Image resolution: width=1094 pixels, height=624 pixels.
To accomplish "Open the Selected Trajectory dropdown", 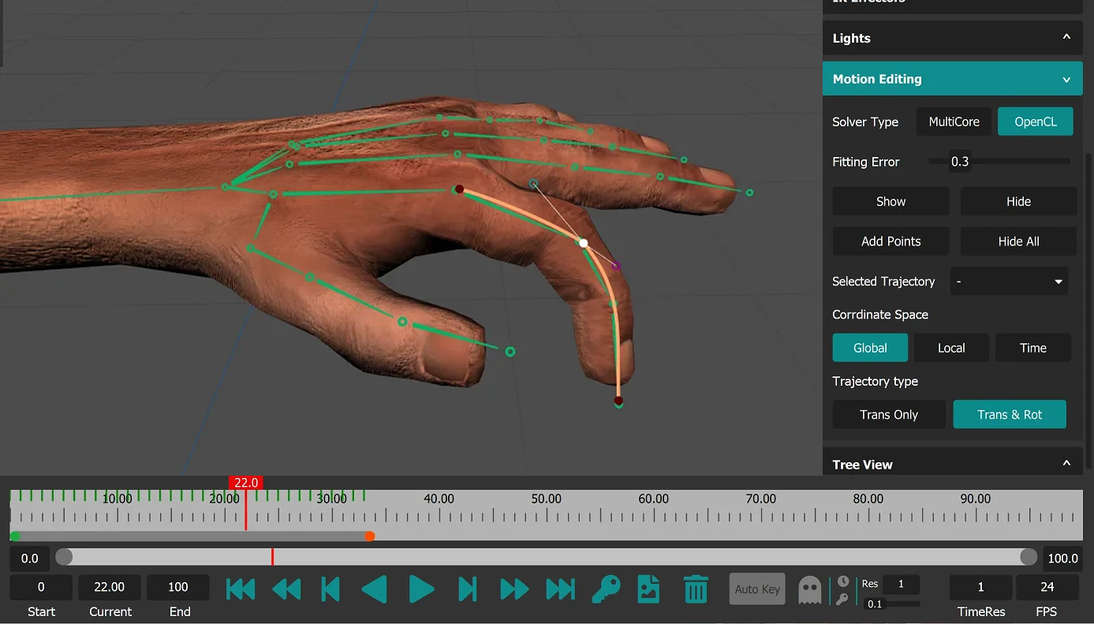I will (x=1010, y=282).
